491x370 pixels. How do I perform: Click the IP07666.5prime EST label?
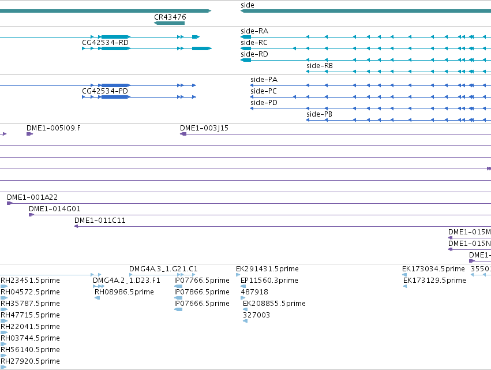[x=202, y=304]
